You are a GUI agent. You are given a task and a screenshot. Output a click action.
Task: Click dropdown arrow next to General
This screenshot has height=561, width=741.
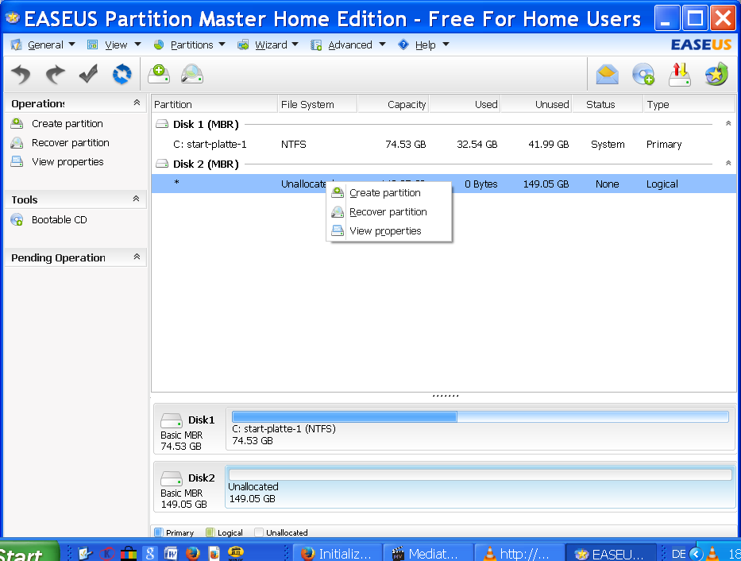[71, 44]
